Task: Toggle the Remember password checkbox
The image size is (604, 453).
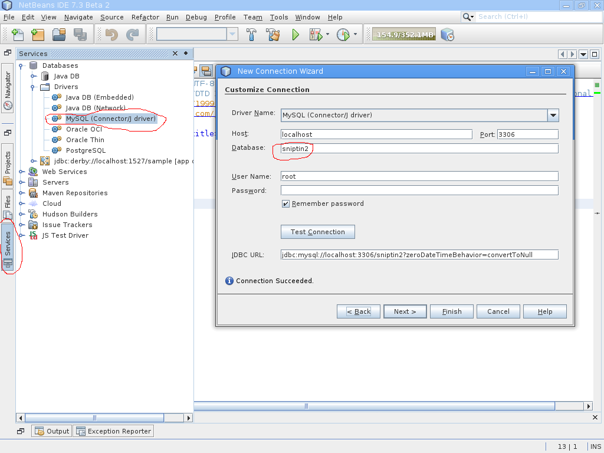Action: pyautogui.click(x=285, y=203)
